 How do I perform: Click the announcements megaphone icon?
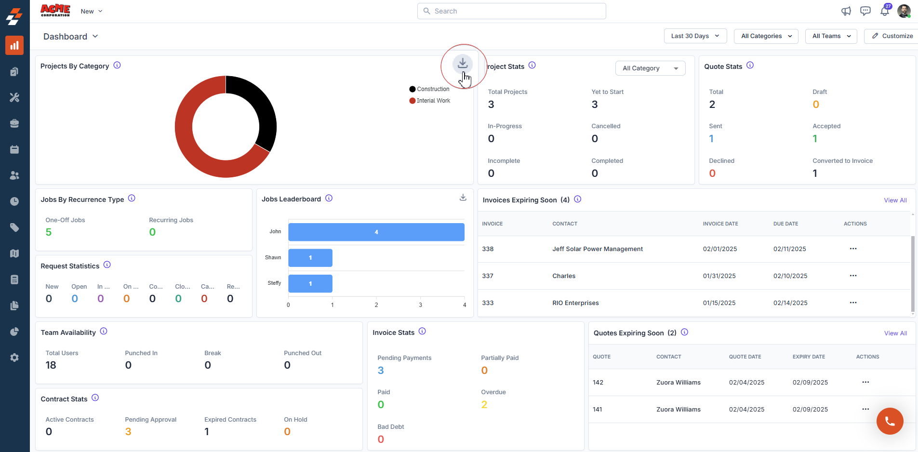tap(846, 11)
